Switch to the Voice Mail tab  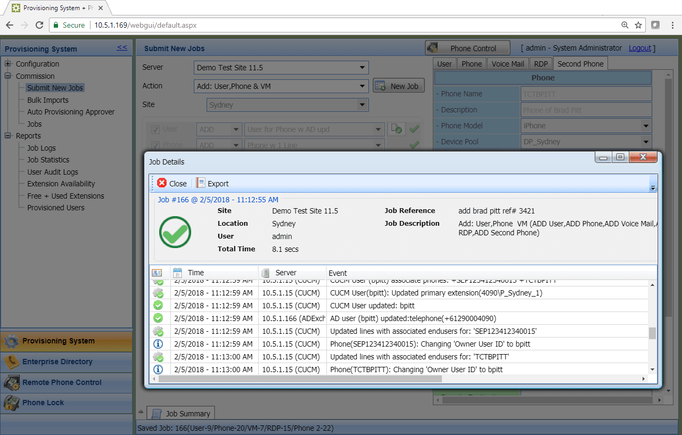pos(508,64)
